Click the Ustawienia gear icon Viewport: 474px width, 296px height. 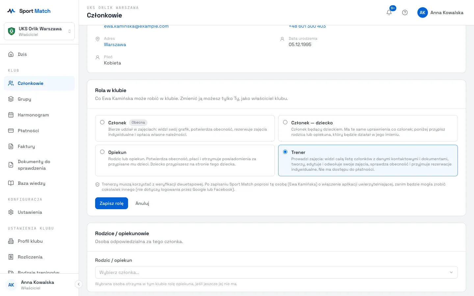(11, 212)
